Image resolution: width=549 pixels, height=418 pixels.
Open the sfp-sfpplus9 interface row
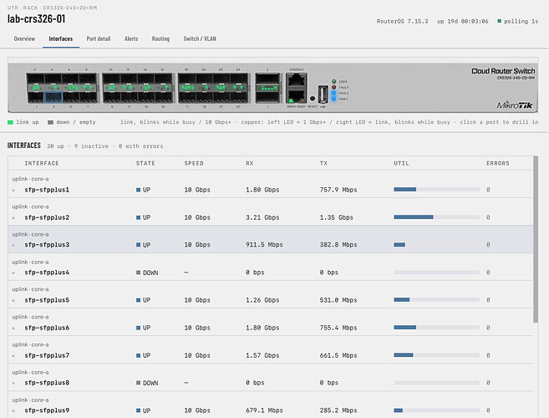click(270, 405)
